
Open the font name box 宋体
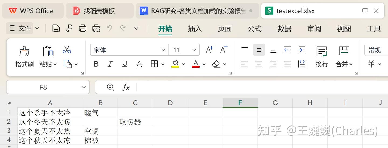[129, 50]
